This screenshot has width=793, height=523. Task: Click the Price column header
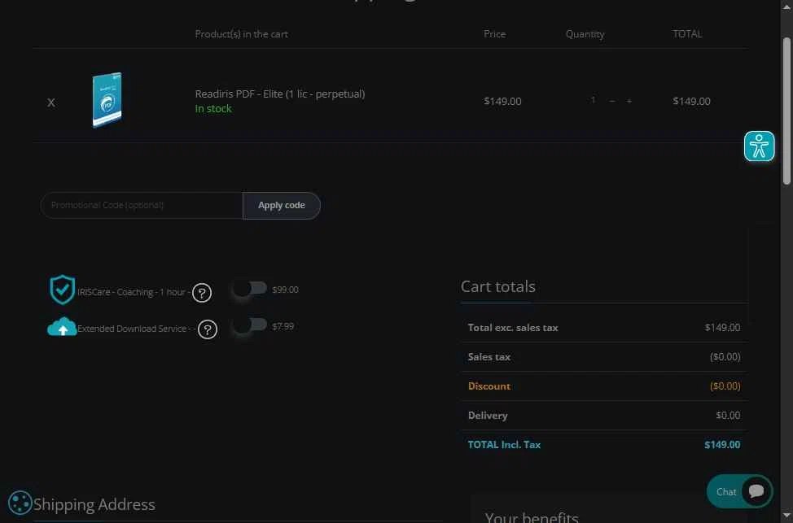pyautogui.click(x=495, y=34)
